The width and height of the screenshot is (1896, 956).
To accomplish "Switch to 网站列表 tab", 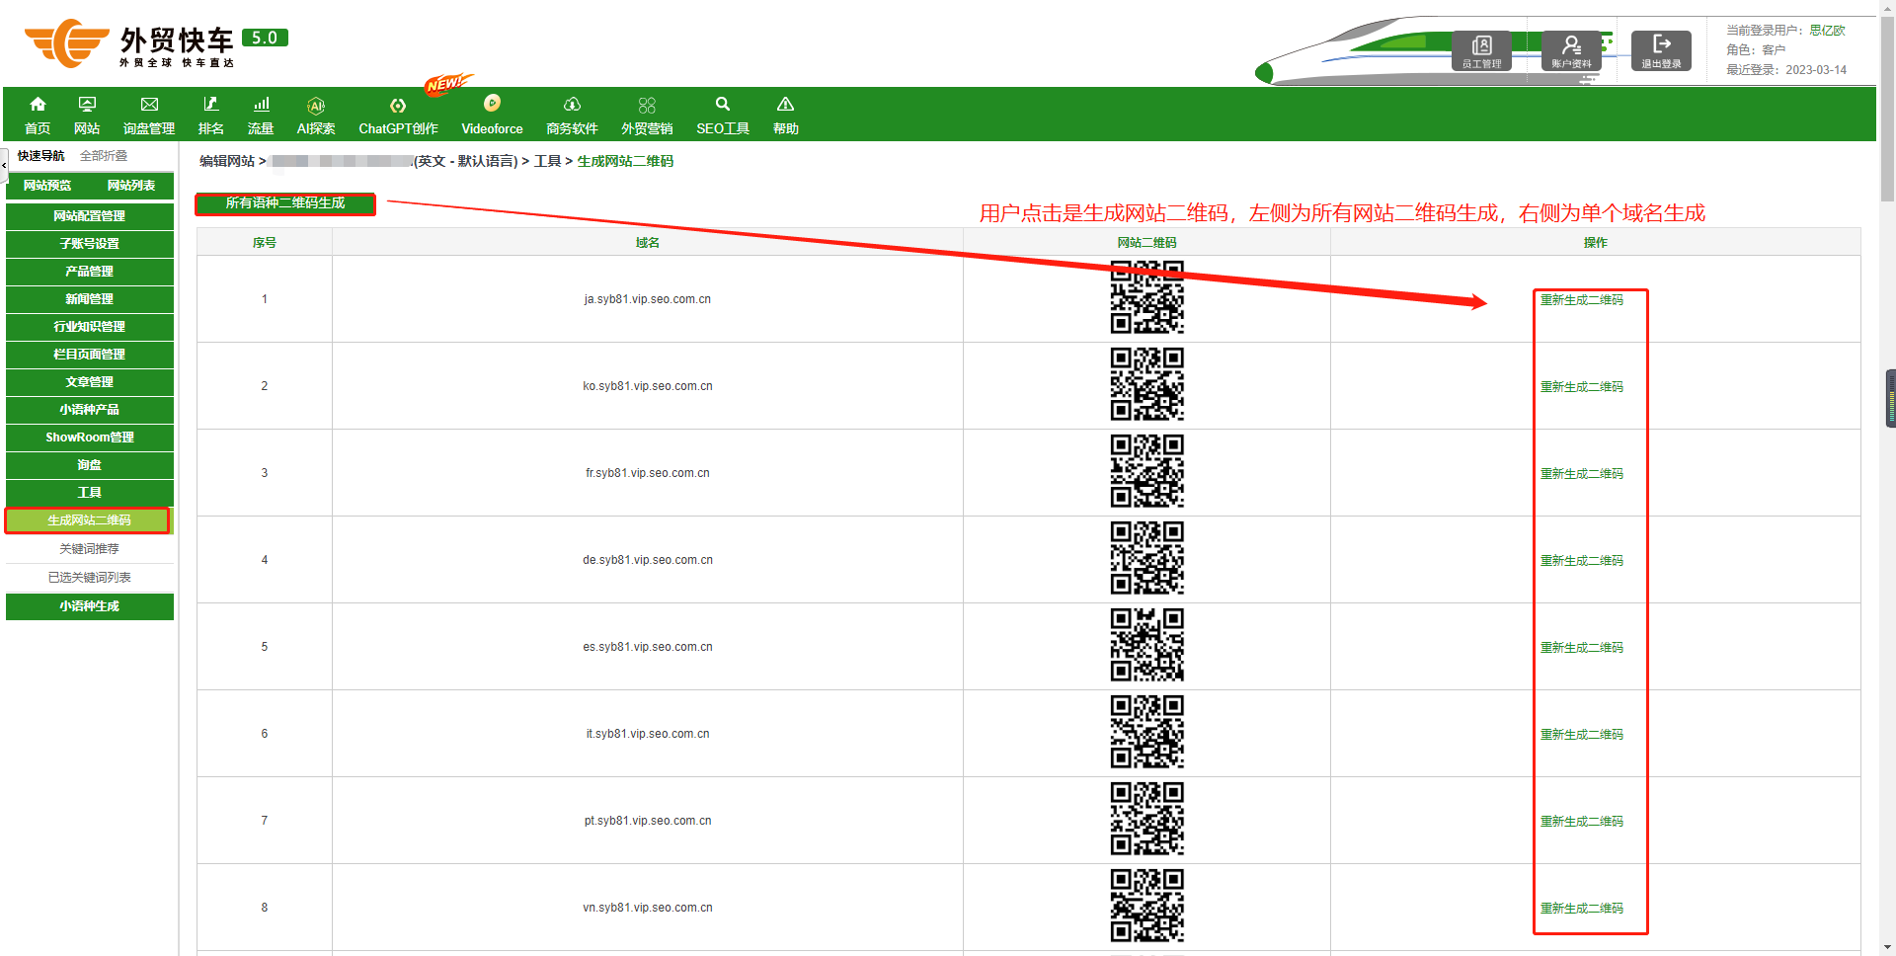I will 131,186.
